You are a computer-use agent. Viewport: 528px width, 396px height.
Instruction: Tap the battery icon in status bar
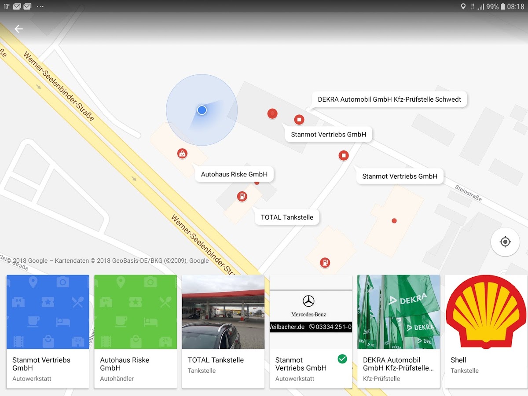tap(503, 7)
